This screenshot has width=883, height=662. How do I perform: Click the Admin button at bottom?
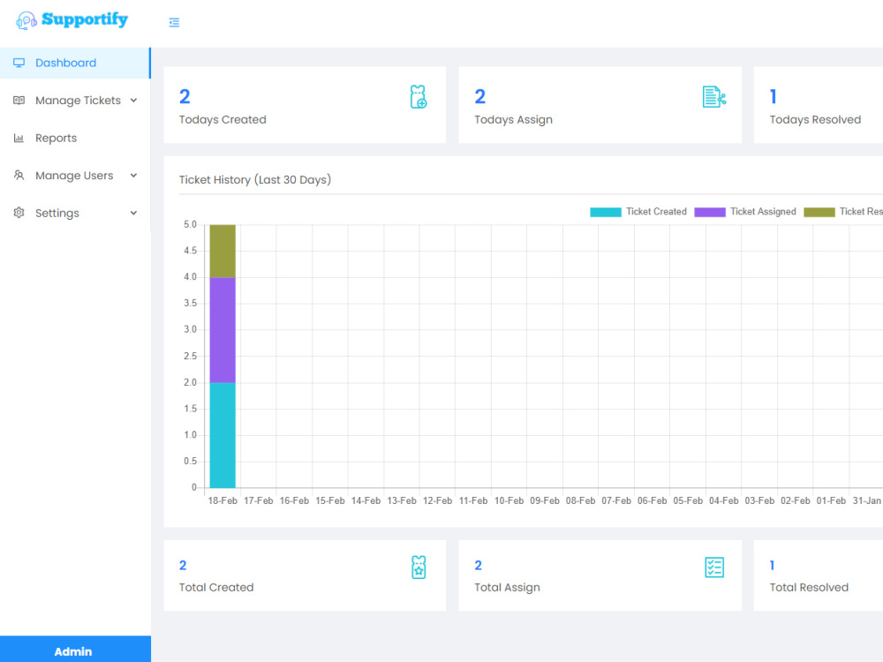[74, 651]
